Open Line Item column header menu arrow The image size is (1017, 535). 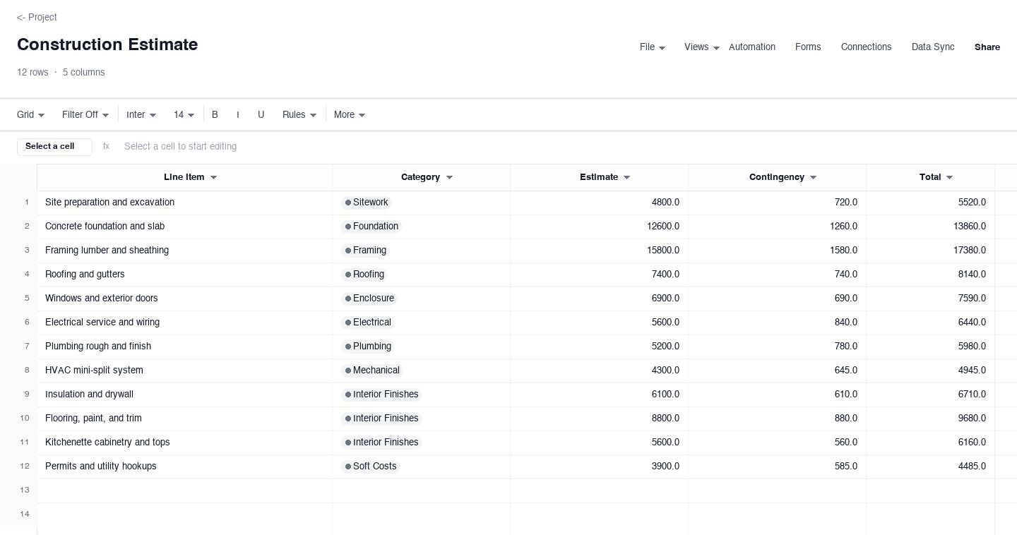point(214,178)
